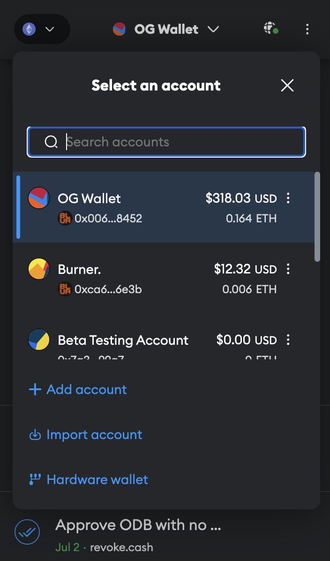Open options menu for Burner account
Viewport: 330px width, 561px height.
[288, 269]
